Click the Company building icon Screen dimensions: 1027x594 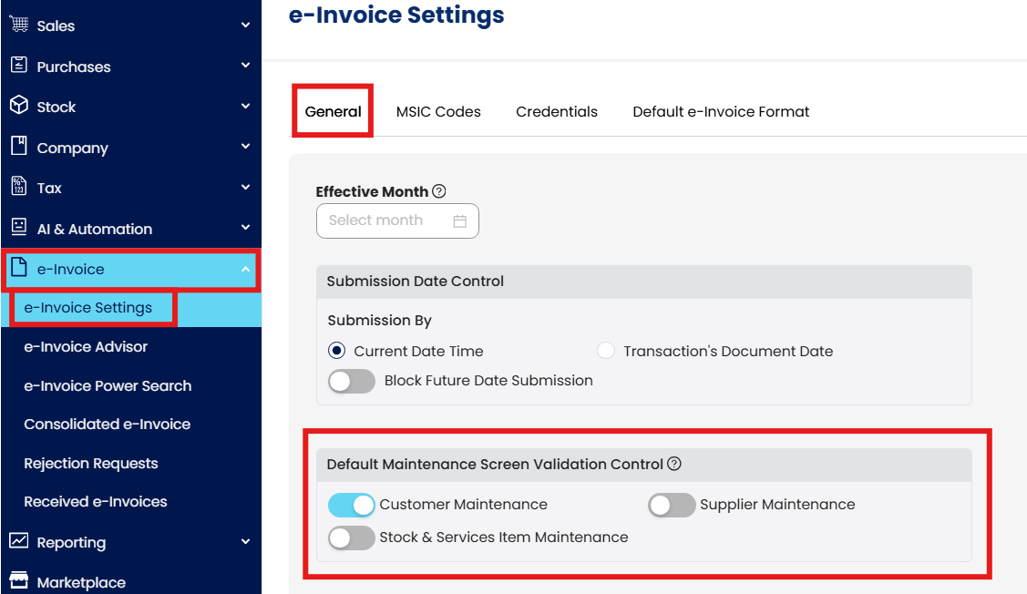[18, 147]
